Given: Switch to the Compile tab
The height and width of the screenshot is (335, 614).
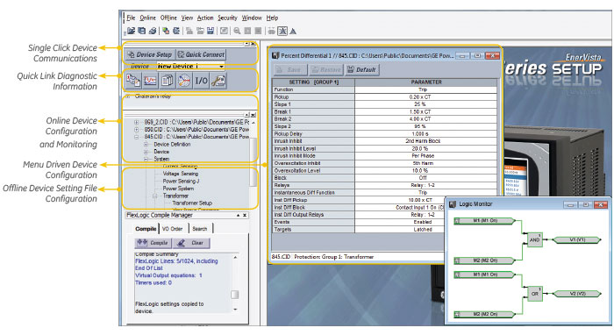Looking at the screenshot, I should pyautogui.click(x=146, y=229).
